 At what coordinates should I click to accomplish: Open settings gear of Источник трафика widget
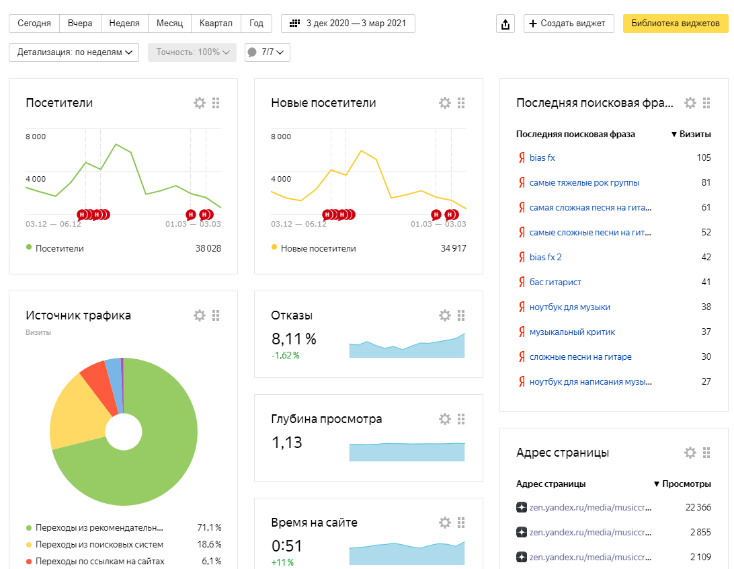tap(200, 315)
